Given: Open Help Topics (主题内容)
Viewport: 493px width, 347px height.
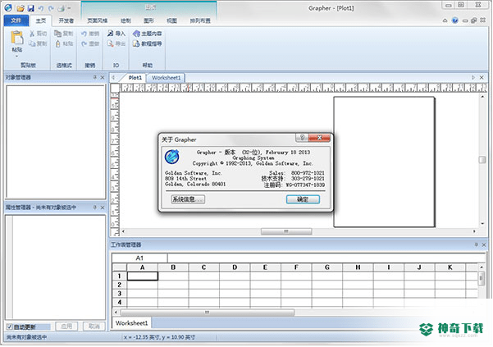Looking at the screenshot, I should 147,34.
